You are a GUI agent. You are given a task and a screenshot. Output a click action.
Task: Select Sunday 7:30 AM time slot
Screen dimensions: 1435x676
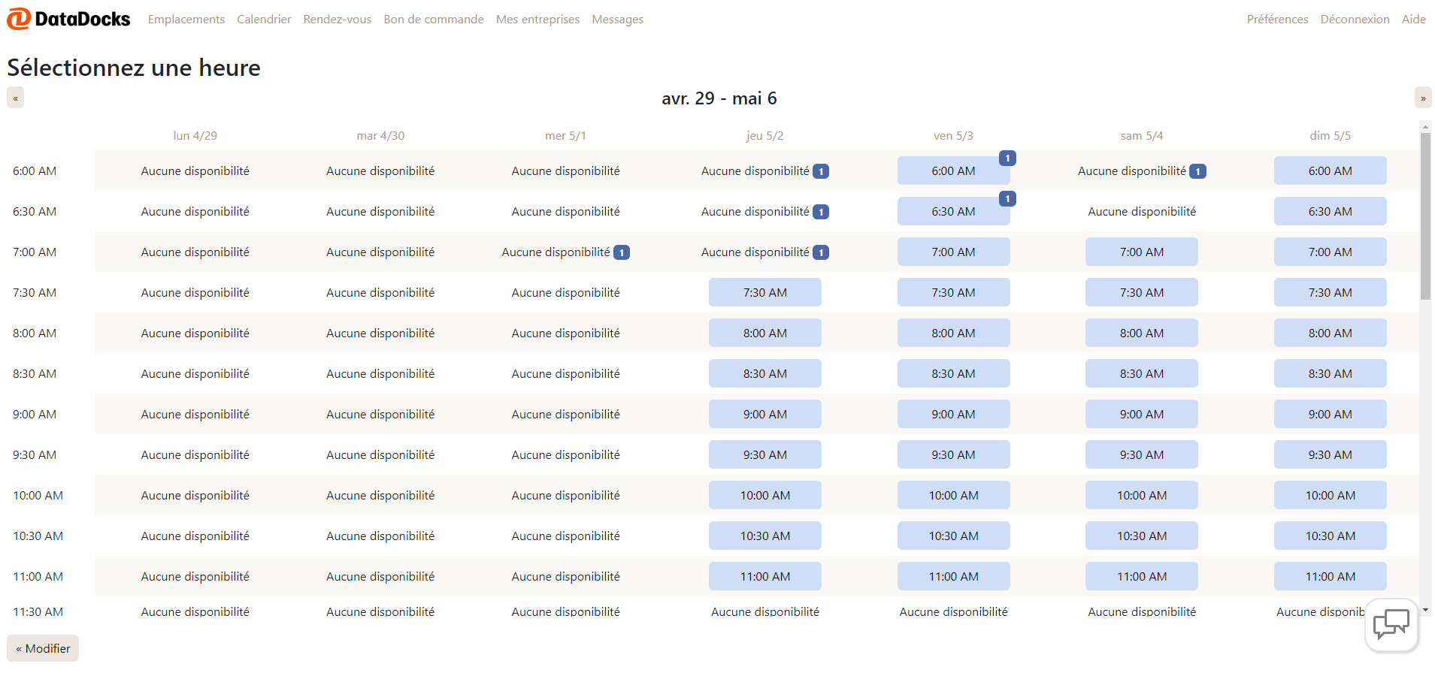tap(1330, 292)
